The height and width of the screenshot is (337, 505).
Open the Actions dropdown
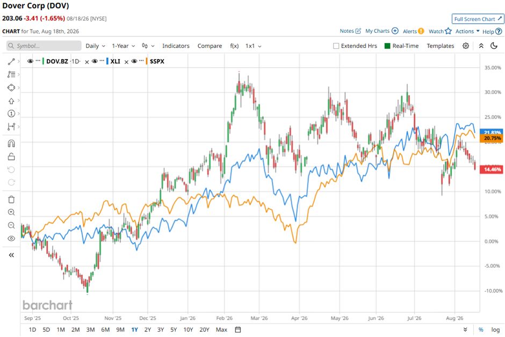coord(467,31)
